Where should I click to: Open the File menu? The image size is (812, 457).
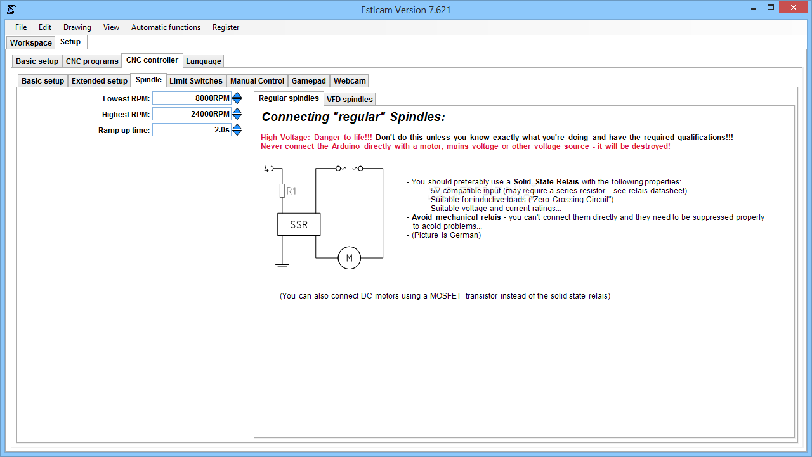(x=21, y=27)
